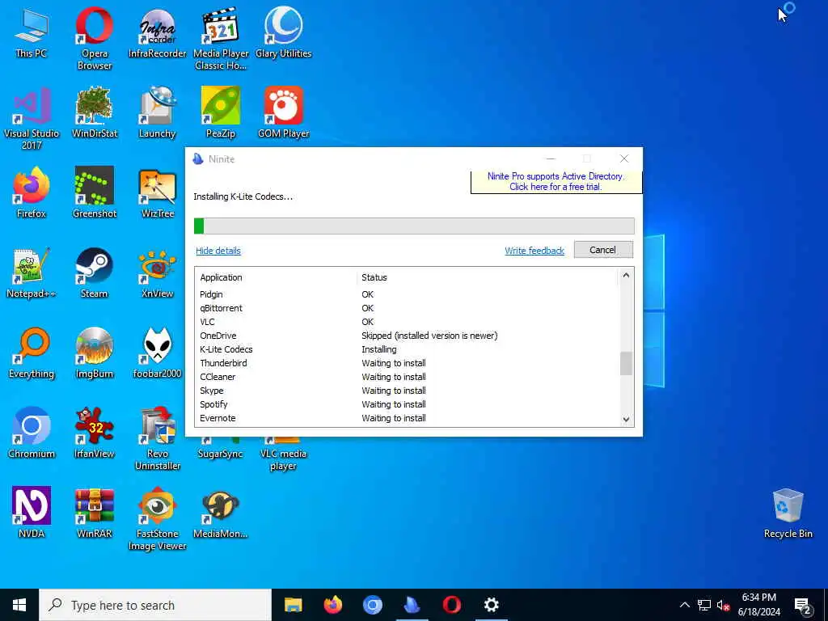Select Visual Studio 2017 desktop icon
This screenshot has width=828, height=621.
point(32,118)
